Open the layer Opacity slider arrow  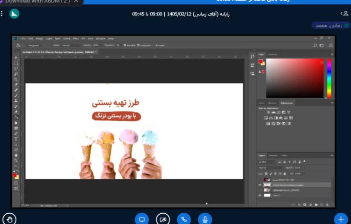pos(304,168)
